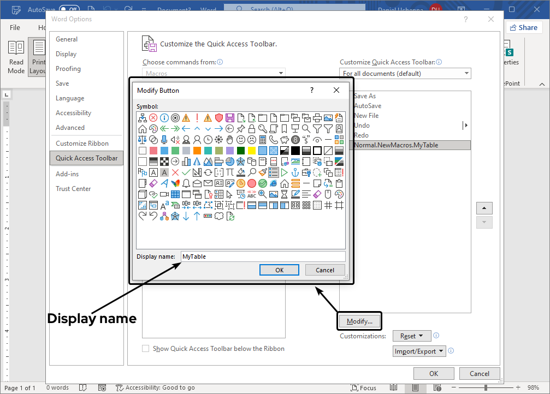This screenshot has width=550, height=394.
Task: Select the floppy disk Save icon symbol
Action: (230, 117)
